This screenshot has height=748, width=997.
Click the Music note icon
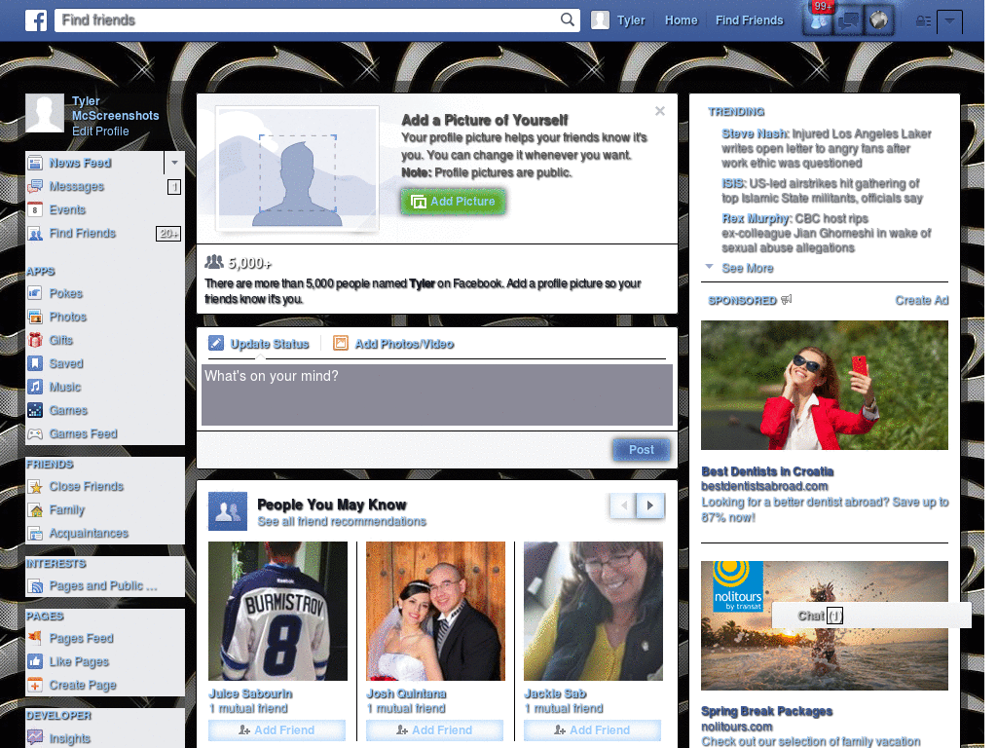(x=35, y=387)
